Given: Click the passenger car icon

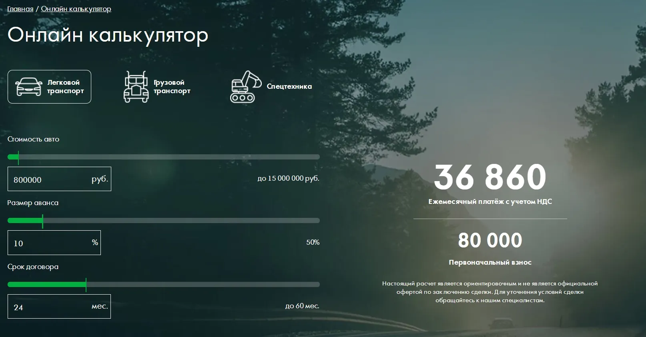Looking at the screenshot, I should (28, 86).
